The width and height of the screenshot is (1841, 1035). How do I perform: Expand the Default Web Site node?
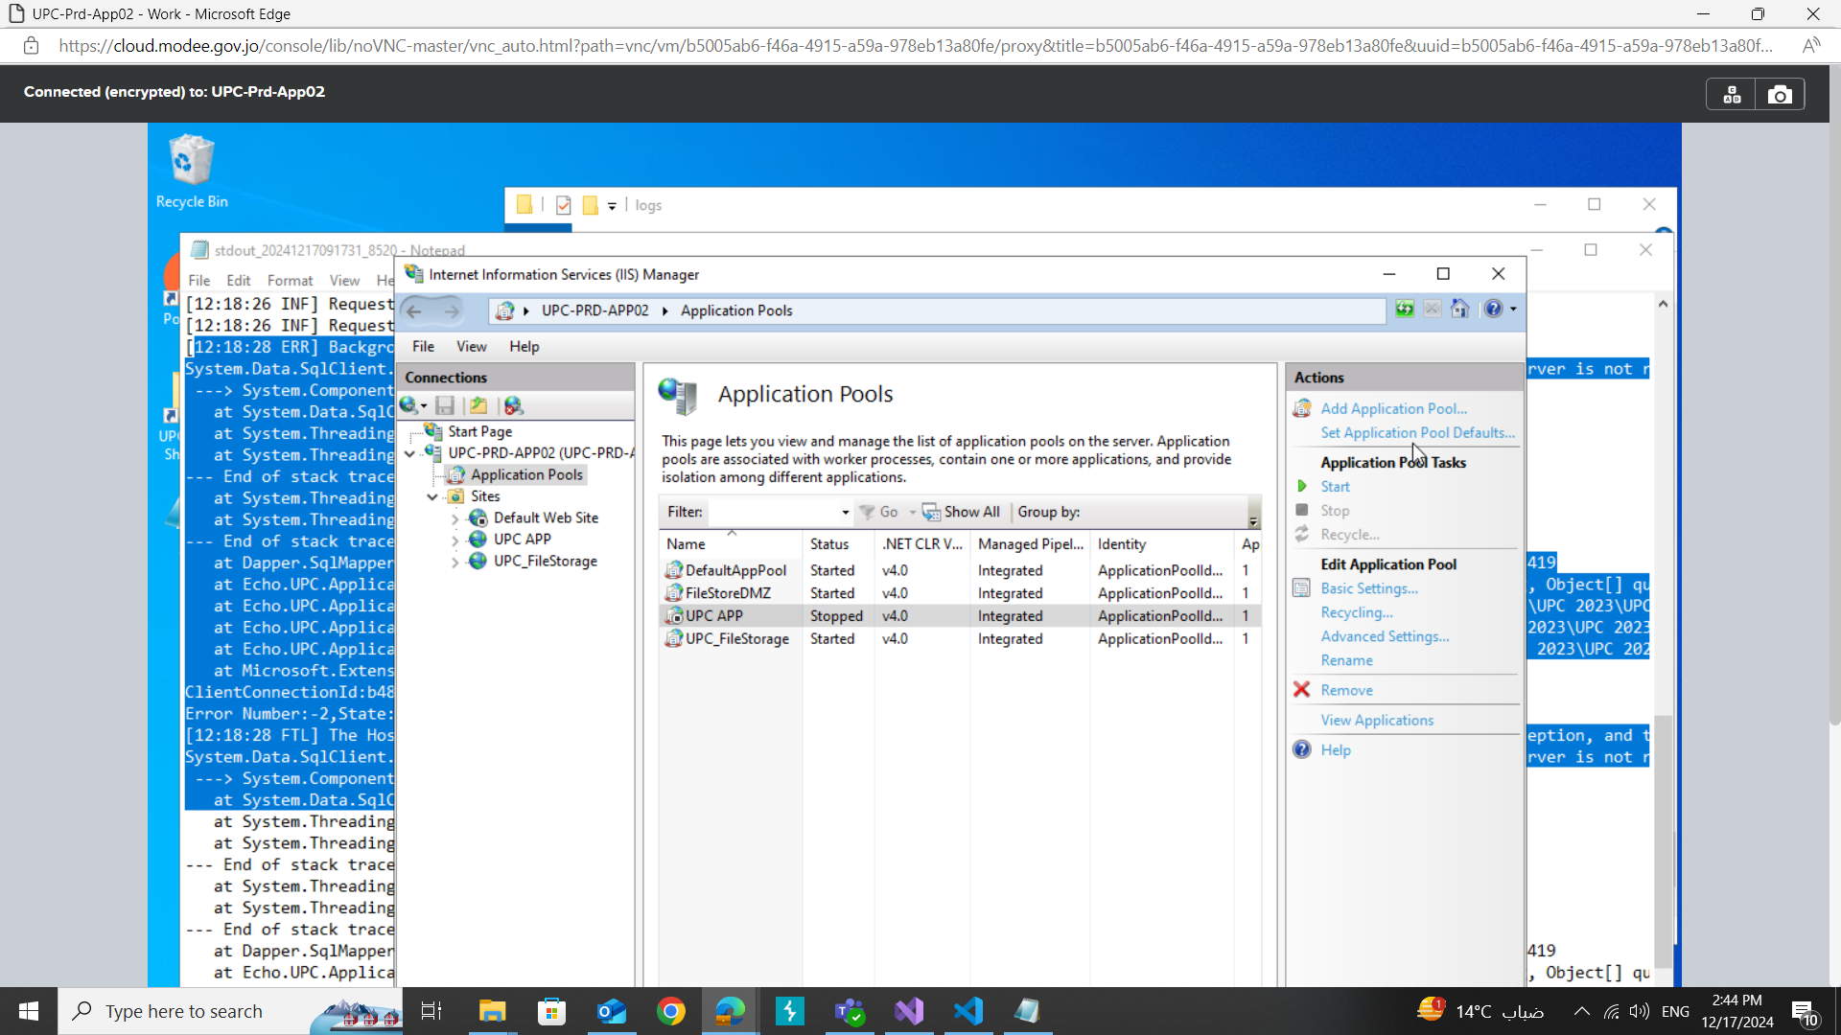click(x=455, y=518)
